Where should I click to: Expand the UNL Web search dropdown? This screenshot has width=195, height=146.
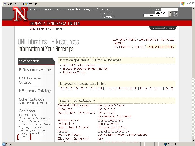pyautogui.click(x=170, y=13)
